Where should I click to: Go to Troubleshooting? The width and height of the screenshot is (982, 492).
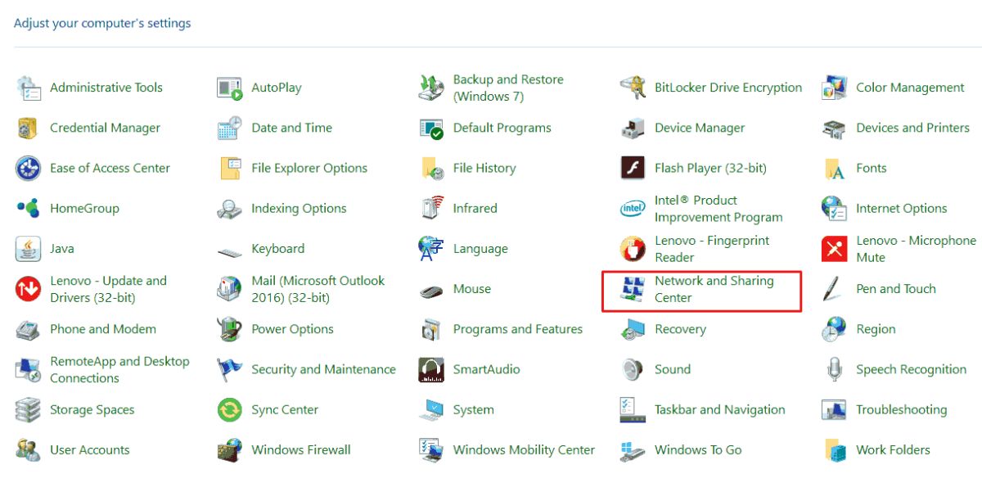click(x=901, y=410)
